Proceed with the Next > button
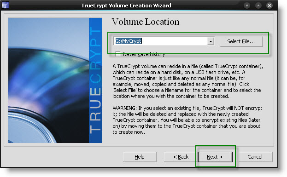The width and height of the screenshot is (287, 177). pos(215,157)
